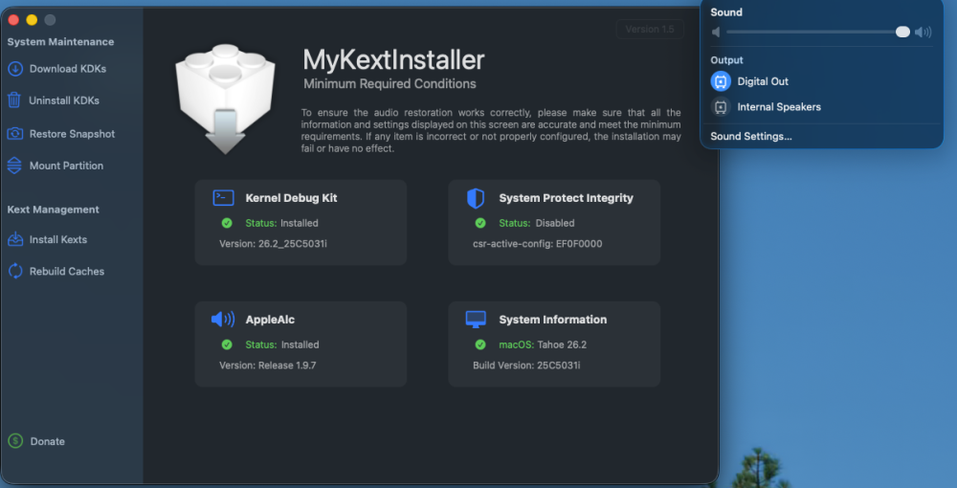Click the Download KDKs arrow icon

point(15,69)
